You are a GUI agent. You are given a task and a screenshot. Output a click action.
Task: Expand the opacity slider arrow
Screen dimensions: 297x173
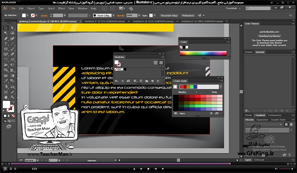click(x=140, y=16)
